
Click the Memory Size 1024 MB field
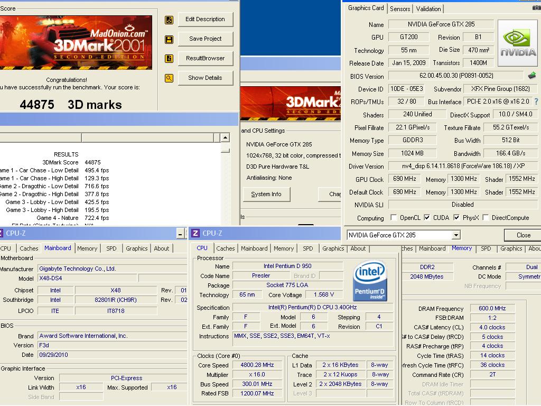click(x=412, y=153)
